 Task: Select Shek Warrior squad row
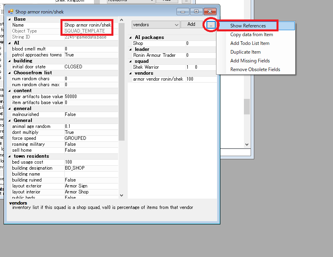pyautogui.click(x=174, y=67)
